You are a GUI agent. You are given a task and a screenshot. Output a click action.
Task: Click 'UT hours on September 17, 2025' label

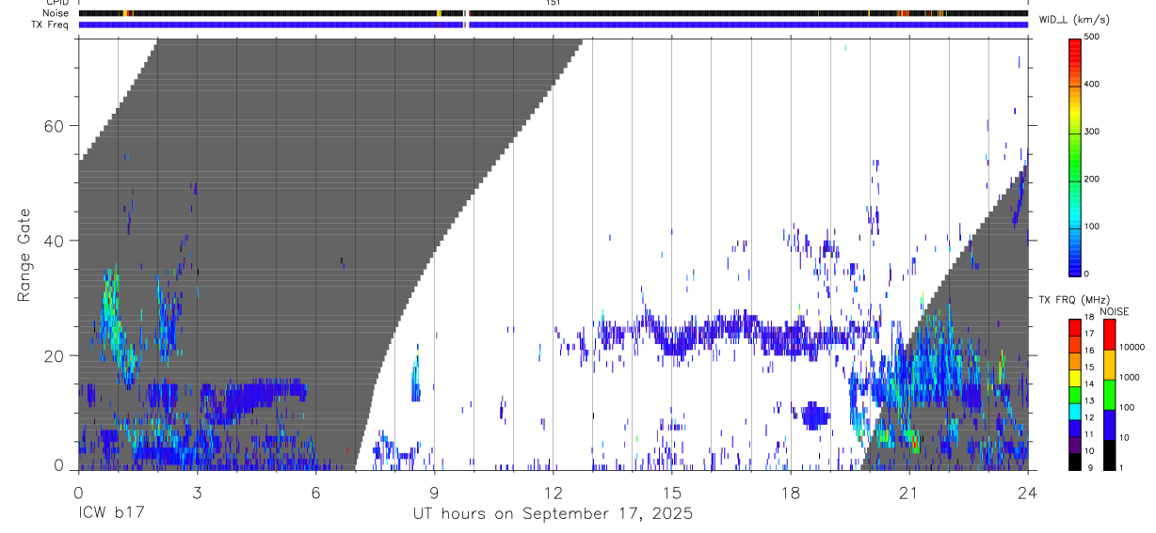[553, 514]
